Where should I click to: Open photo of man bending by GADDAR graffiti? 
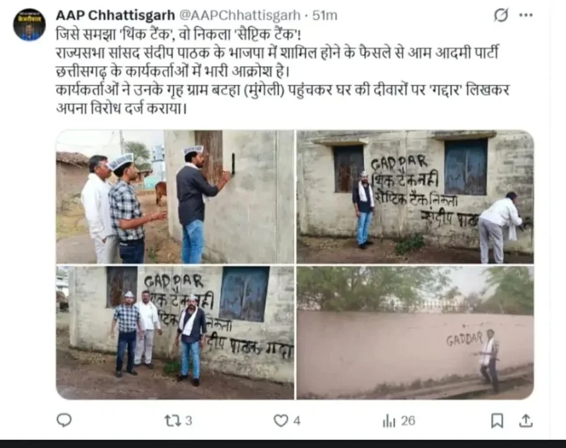click(x=415, y=197)
